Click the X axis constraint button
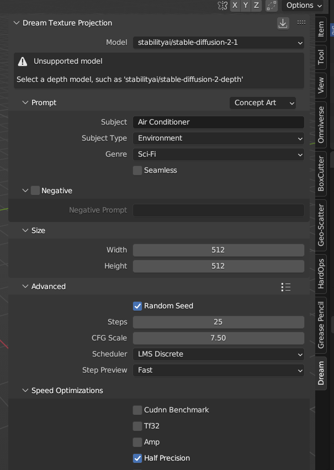 [234, 6]
